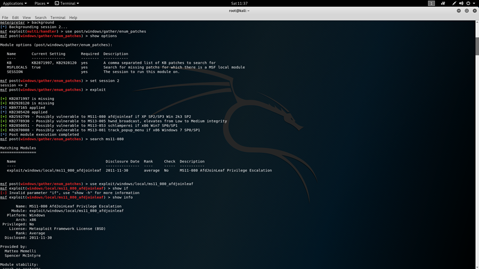Select workspace indicator 1

click(431, 3)
